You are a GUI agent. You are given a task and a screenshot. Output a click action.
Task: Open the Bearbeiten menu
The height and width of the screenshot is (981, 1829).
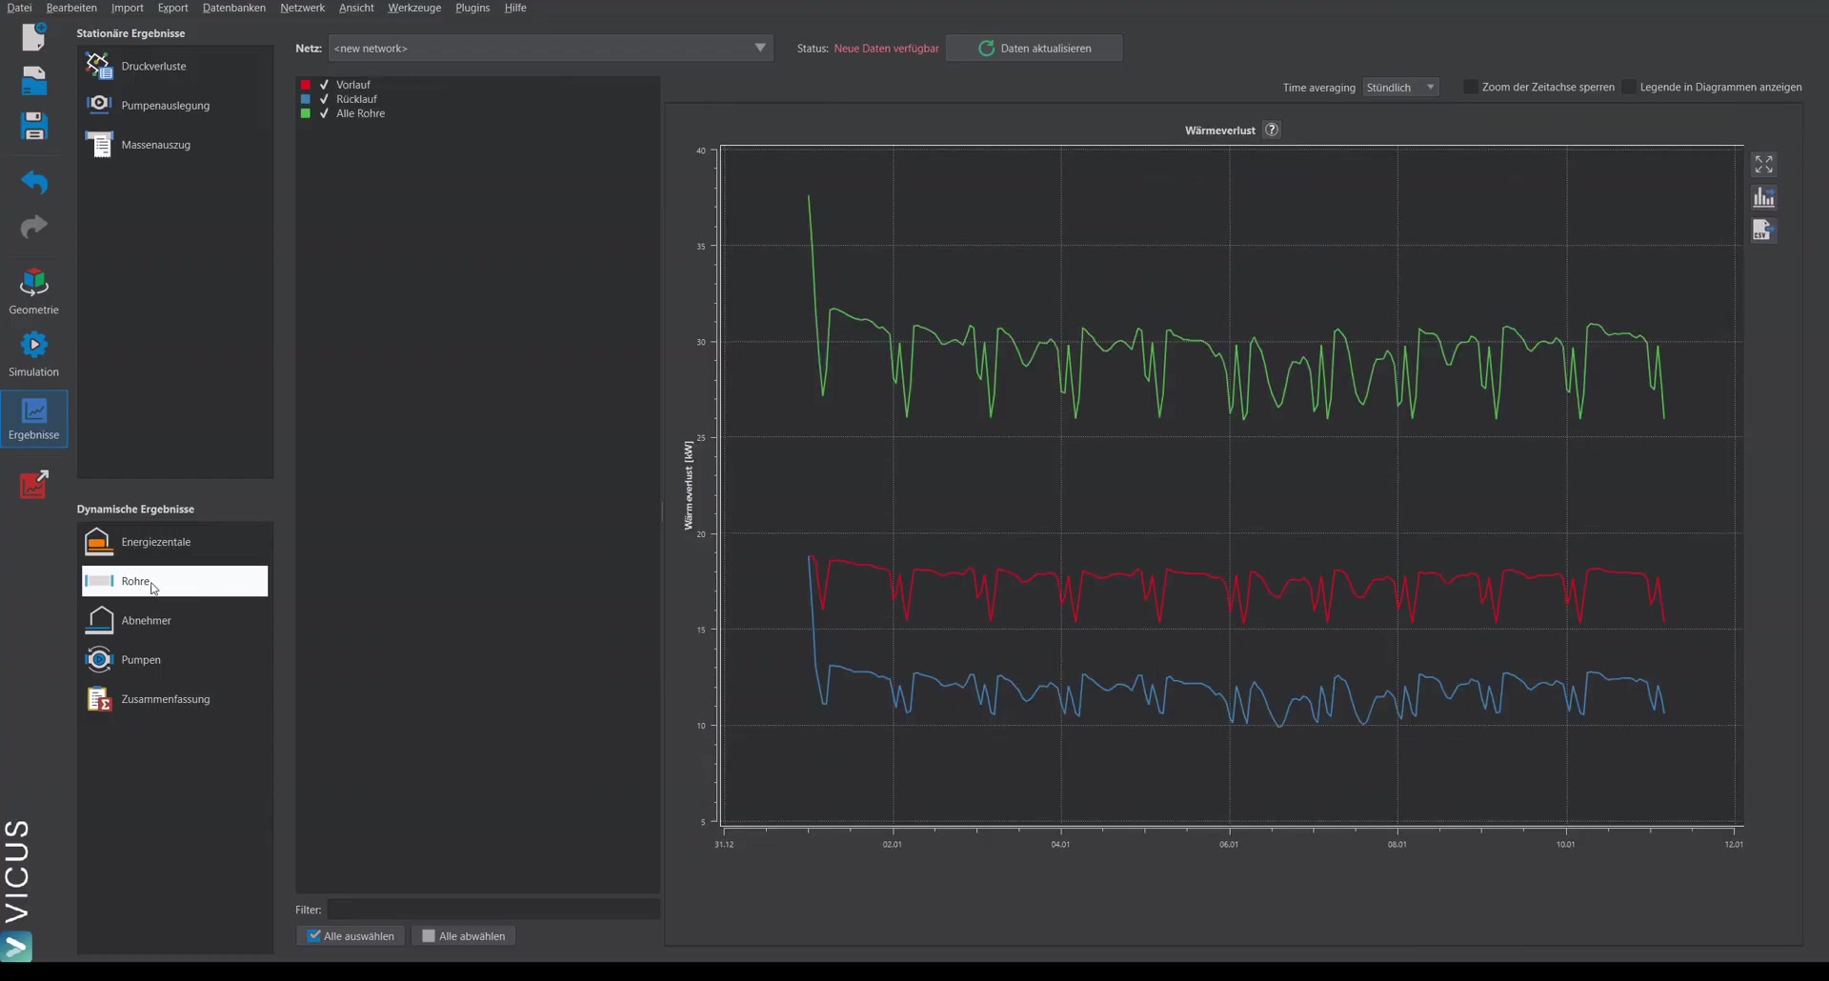click(x=71, y=8)
